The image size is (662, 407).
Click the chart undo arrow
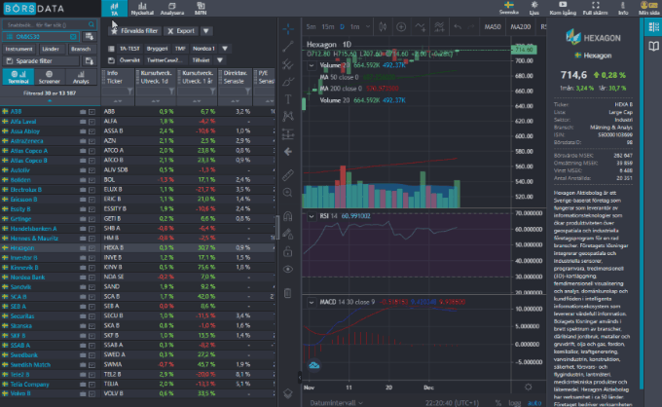(x=458, y=27)
